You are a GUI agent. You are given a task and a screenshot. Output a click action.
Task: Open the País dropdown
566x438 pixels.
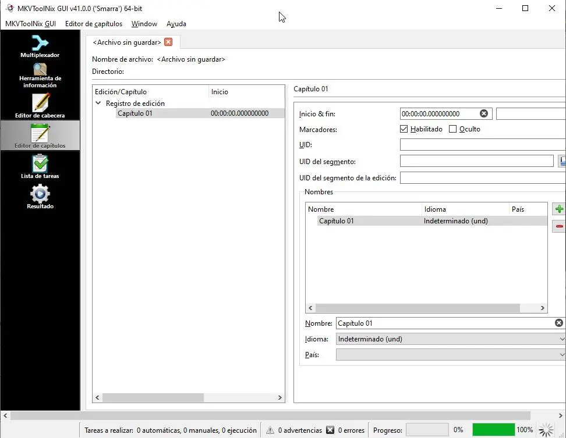coord(451,355)
